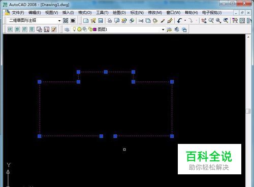
Task: Open the Zoom Window flyout icon
Action: 218,21
